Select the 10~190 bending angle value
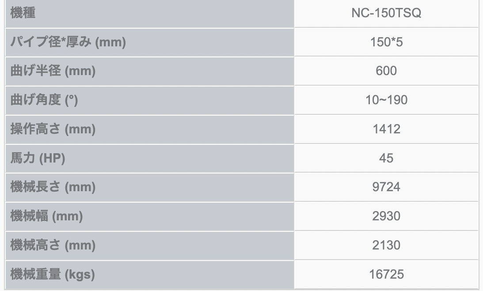This screenshot has height=291, width=483. [386, 100]
